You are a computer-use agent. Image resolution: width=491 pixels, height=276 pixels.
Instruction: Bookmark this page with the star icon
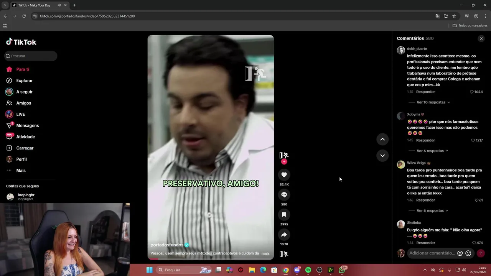click(x=454, y=16)
